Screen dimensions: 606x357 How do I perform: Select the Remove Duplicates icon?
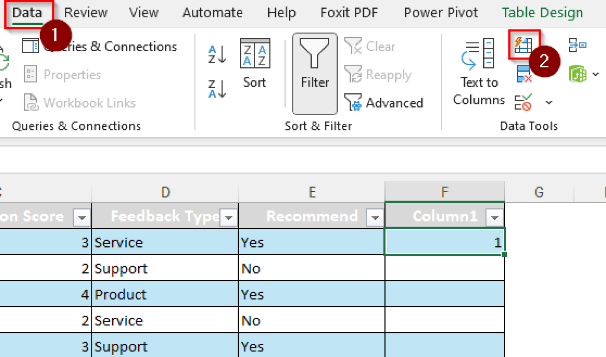(x=524, y=74)
